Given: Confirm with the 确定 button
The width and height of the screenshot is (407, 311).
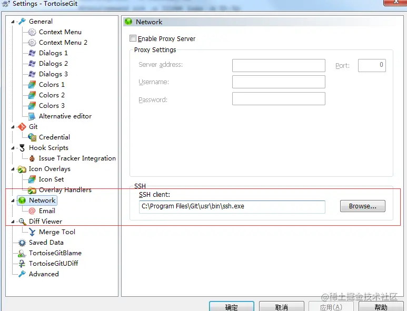Looking at the screenshot, I should click(232, 306).
